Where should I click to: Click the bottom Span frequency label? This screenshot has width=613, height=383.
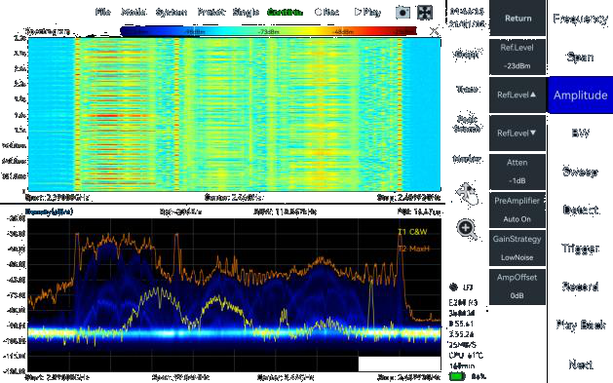[x=180, y=377]
